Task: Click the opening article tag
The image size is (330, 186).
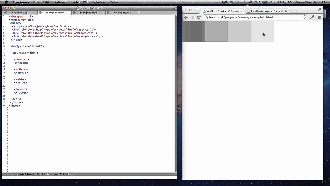Action: point(21,69)
